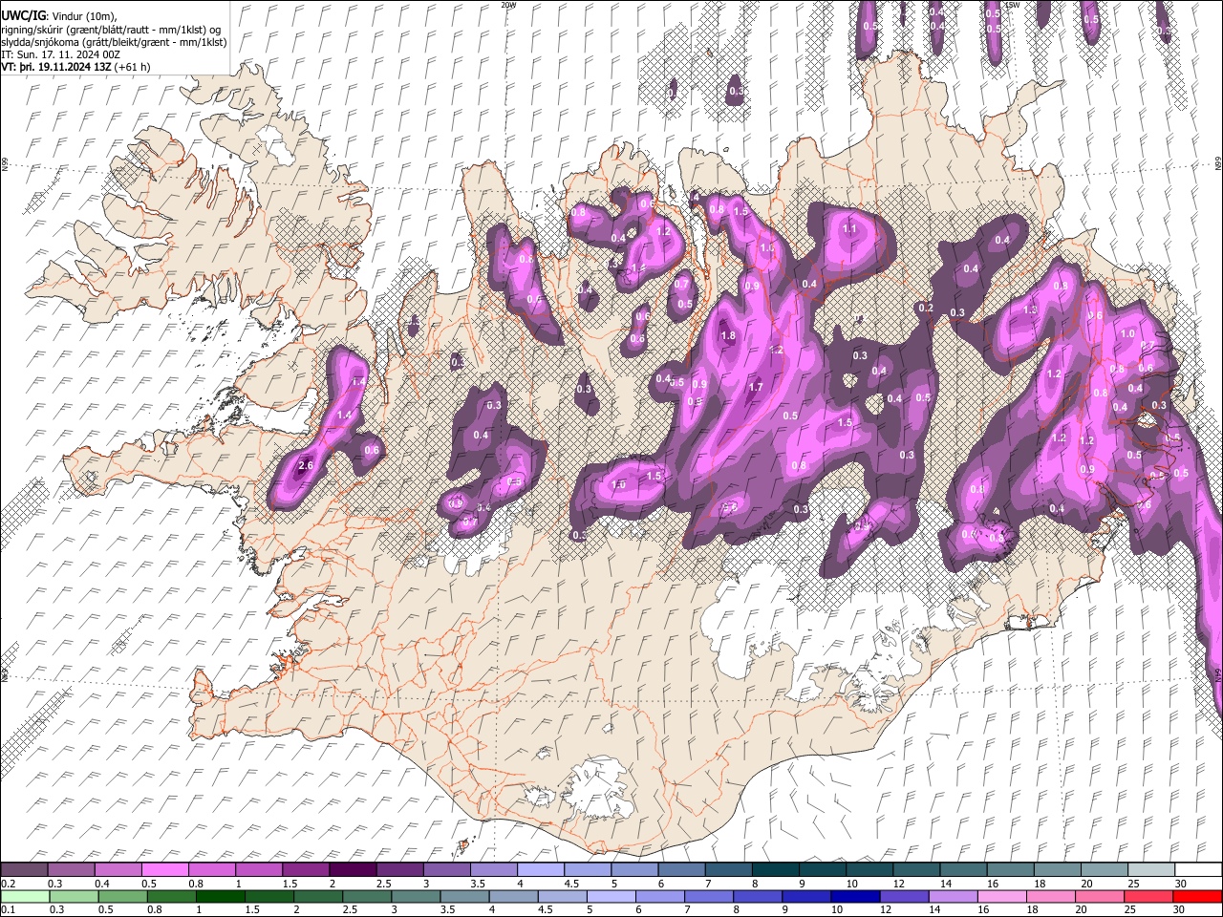The height and width of the screenshot is (917, 1223).
Task: Click the pale lavender-blue swatch labeled 4 in the purple scale
Action: (x=540, y=869)
